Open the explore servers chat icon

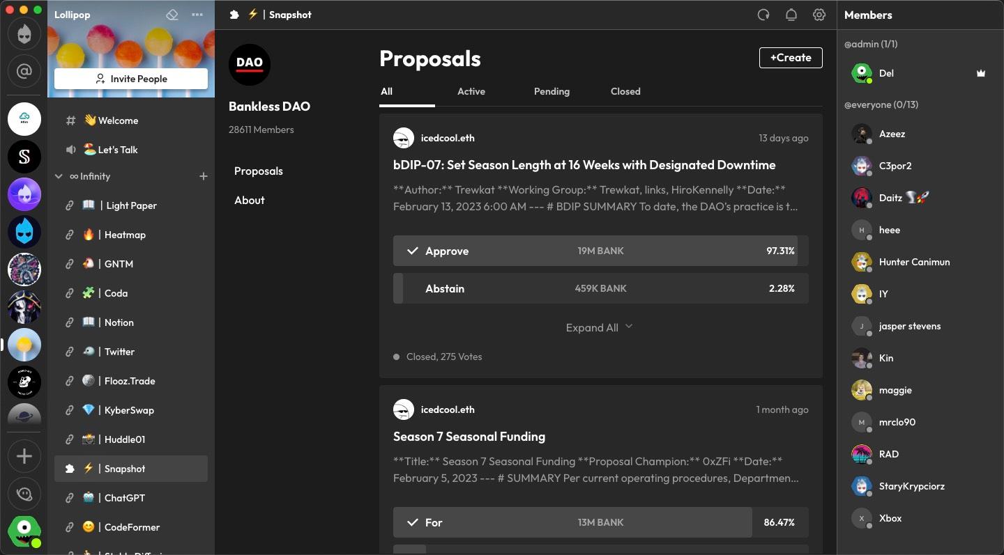coord(24,494)
